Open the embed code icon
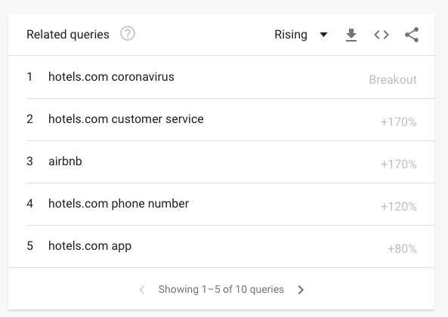Image resolution: width=448 pixels, height=317 pixels. 382,35
